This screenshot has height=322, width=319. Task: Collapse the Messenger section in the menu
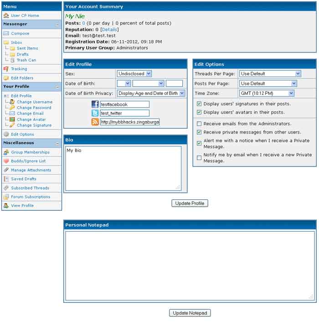[57, 24]
